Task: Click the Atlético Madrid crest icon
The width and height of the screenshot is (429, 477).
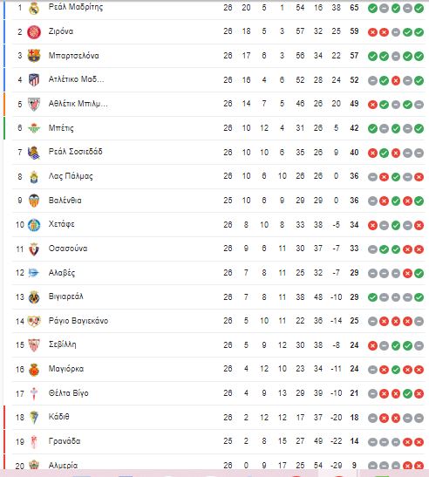Action: (34, 80)
